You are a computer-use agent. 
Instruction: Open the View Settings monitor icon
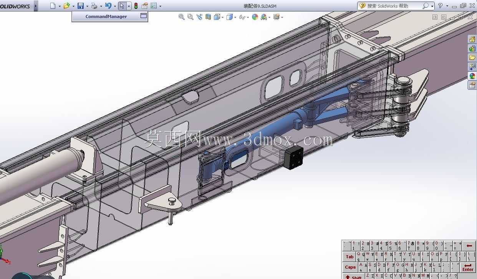tap(277, 17)
